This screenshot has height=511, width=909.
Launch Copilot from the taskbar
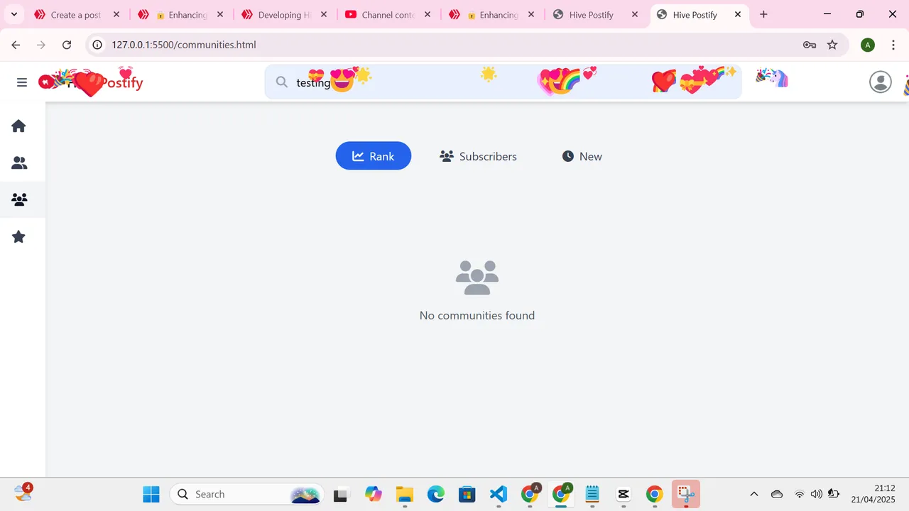pos(374,494)
